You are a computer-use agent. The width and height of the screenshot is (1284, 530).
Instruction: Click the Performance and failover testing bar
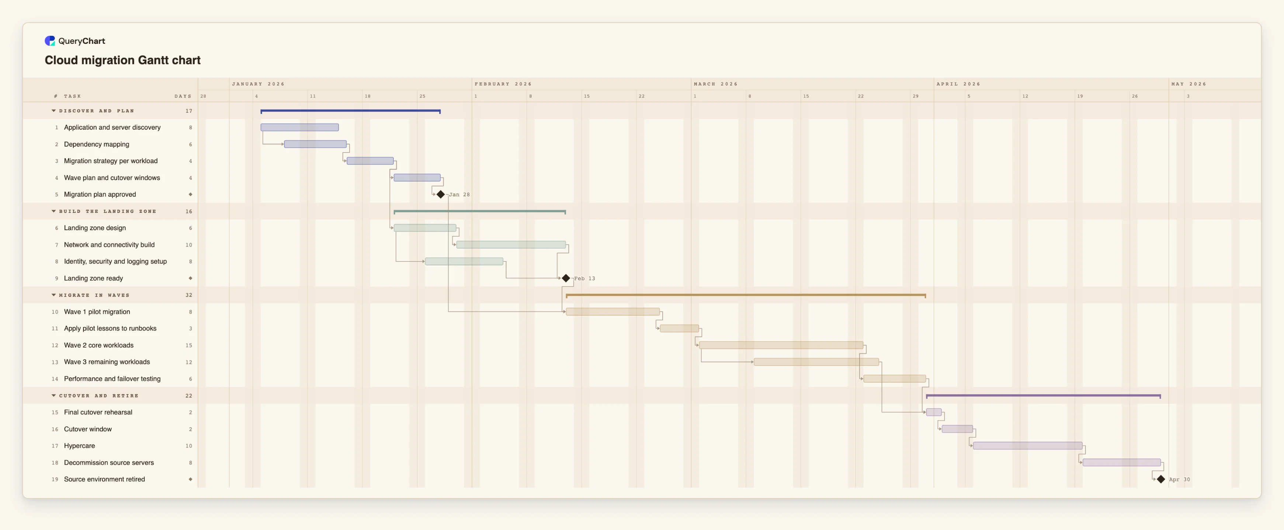tap(895, 379)
